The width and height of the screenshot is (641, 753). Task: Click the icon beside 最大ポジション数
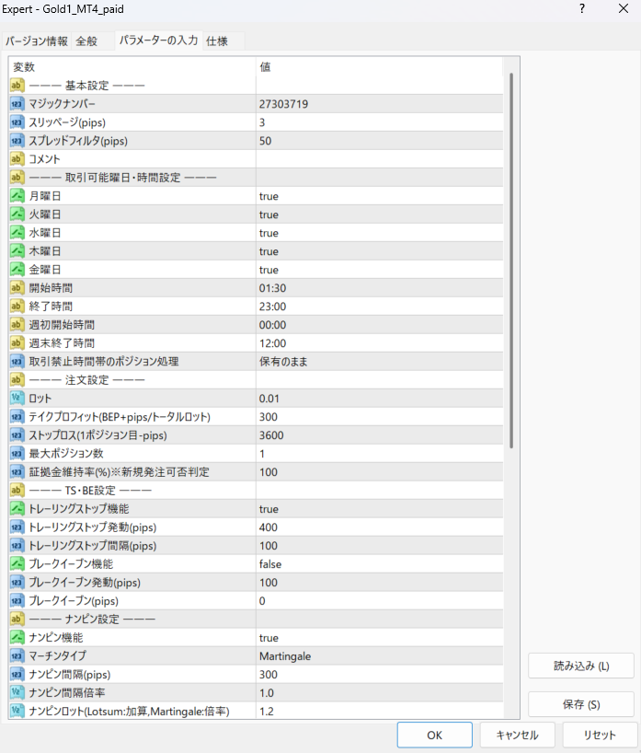pyautogui.click(x=17, y=454)
